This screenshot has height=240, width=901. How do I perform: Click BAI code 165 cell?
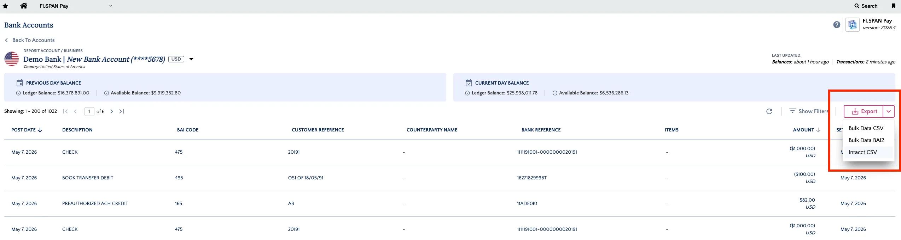click(x=179, y=204)
